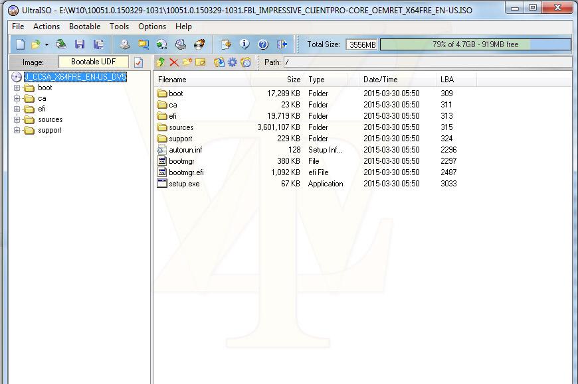The width and height of the screenshot is (578, 384).
Task: Click the Add files toolbar icon
Action: [226, 44]
